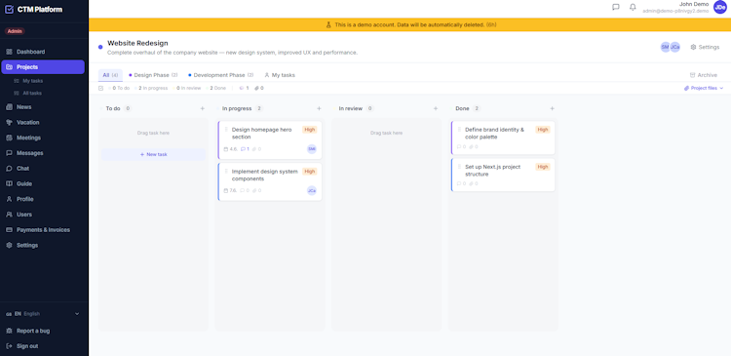Screen dimensions: 731x356
Task: Click the Meetings calendar icon
Action: coord(9,138)
